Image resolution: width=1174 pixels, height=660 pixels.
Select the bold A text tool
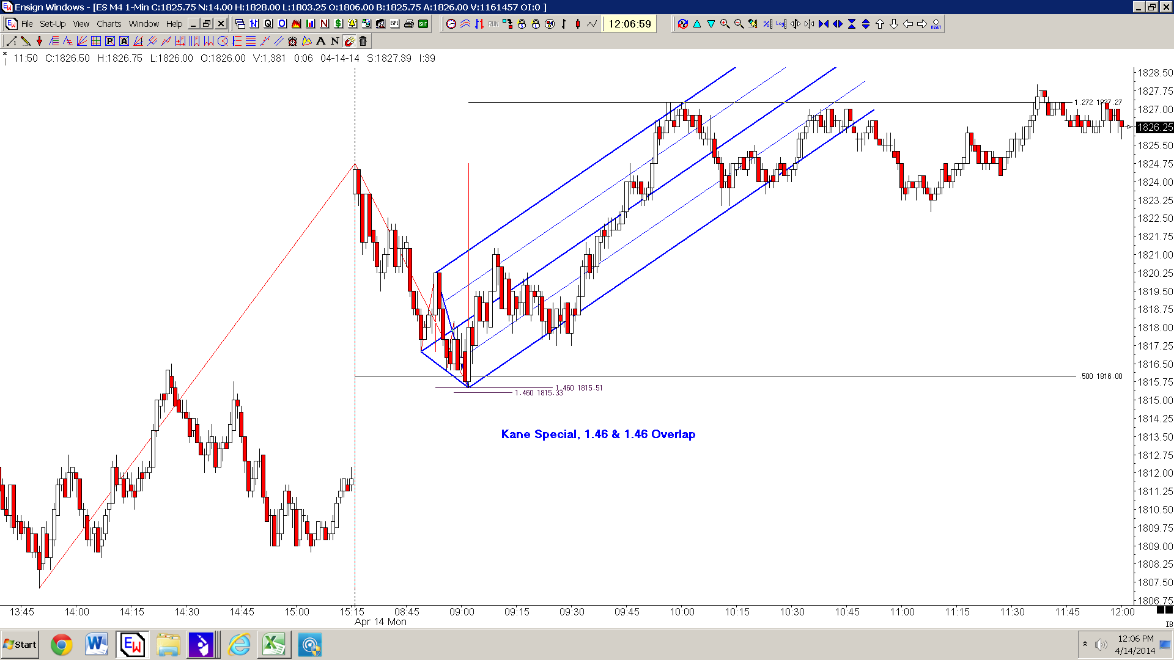click(x=320, y=41)
